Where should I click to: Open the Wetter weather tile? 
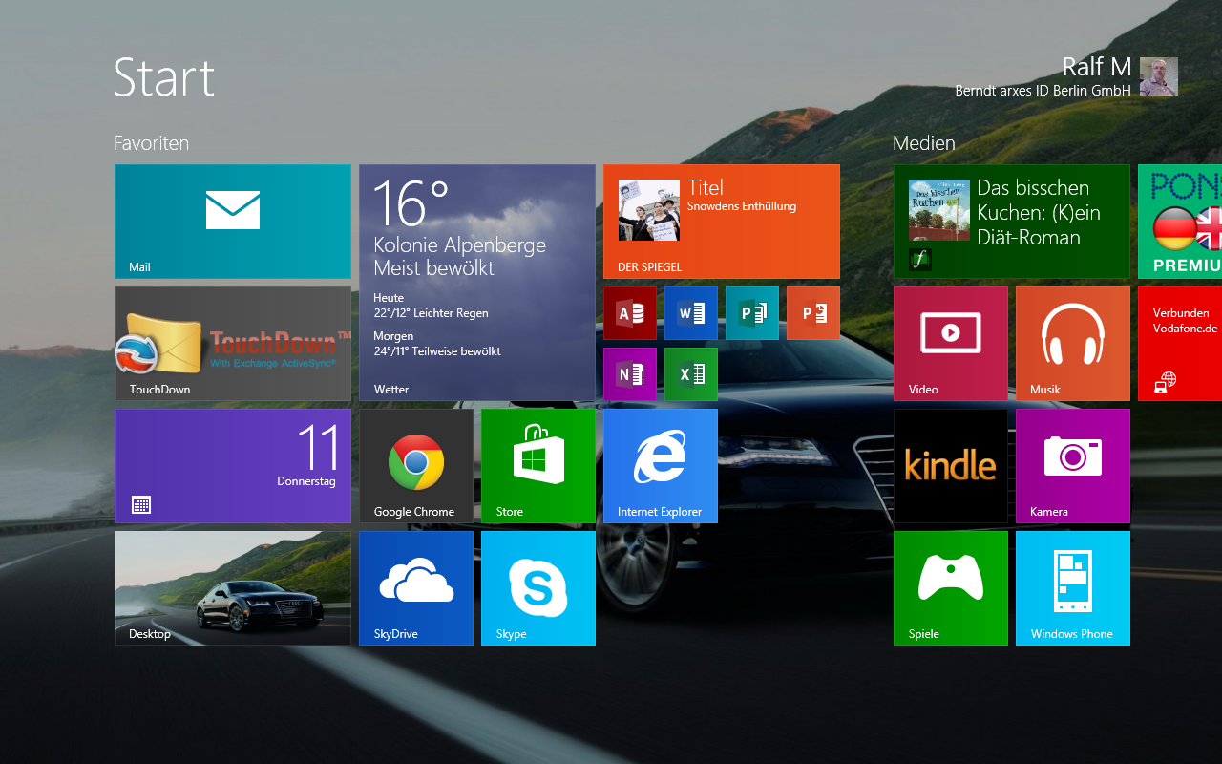(x=477, y=283)
